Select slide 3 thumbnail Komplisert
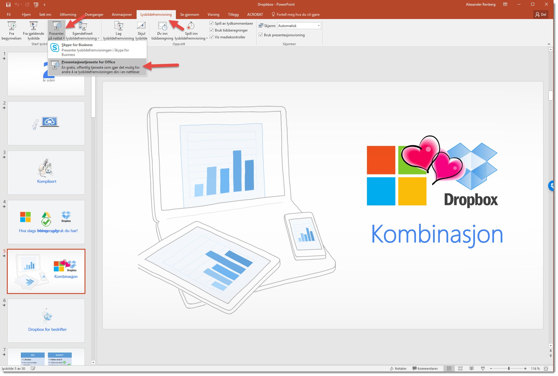558x376 pixels. (x=46, y=172)
